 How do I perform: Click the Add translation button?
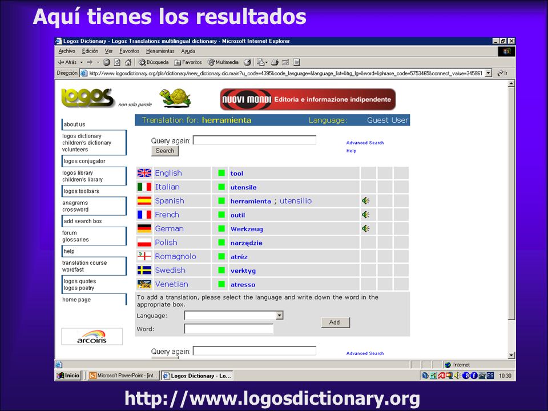335,322
